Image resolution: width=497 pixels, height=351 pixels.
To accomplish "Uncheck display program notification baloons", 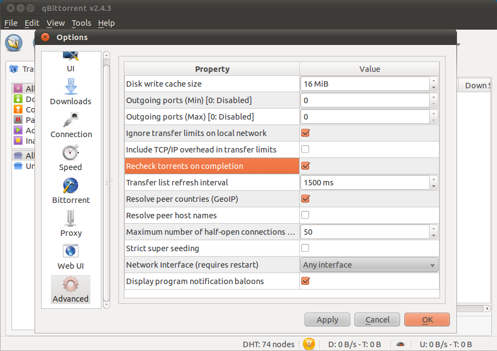I will [306, 281].
